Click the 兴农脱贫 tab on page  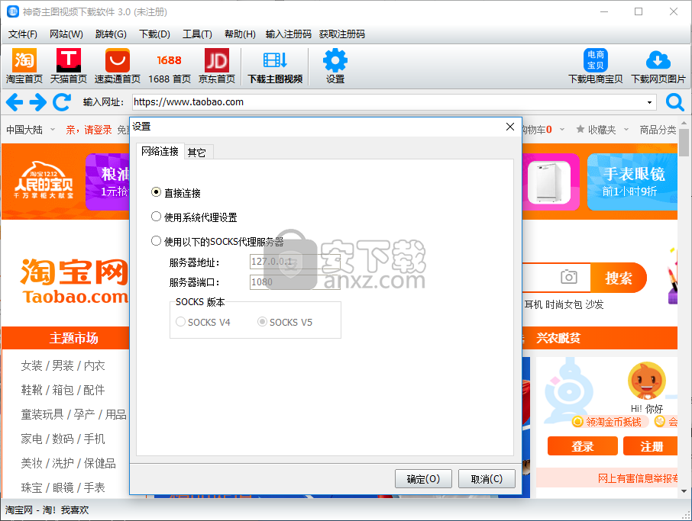(x=558, y=338)
